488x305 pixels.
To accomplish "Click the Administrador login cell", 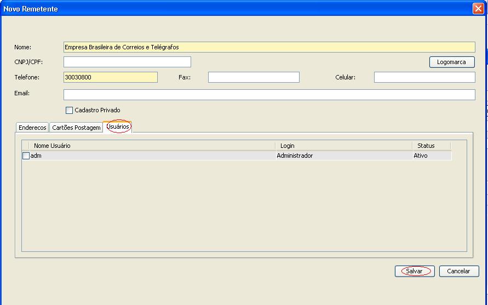I will coord(344,156).
